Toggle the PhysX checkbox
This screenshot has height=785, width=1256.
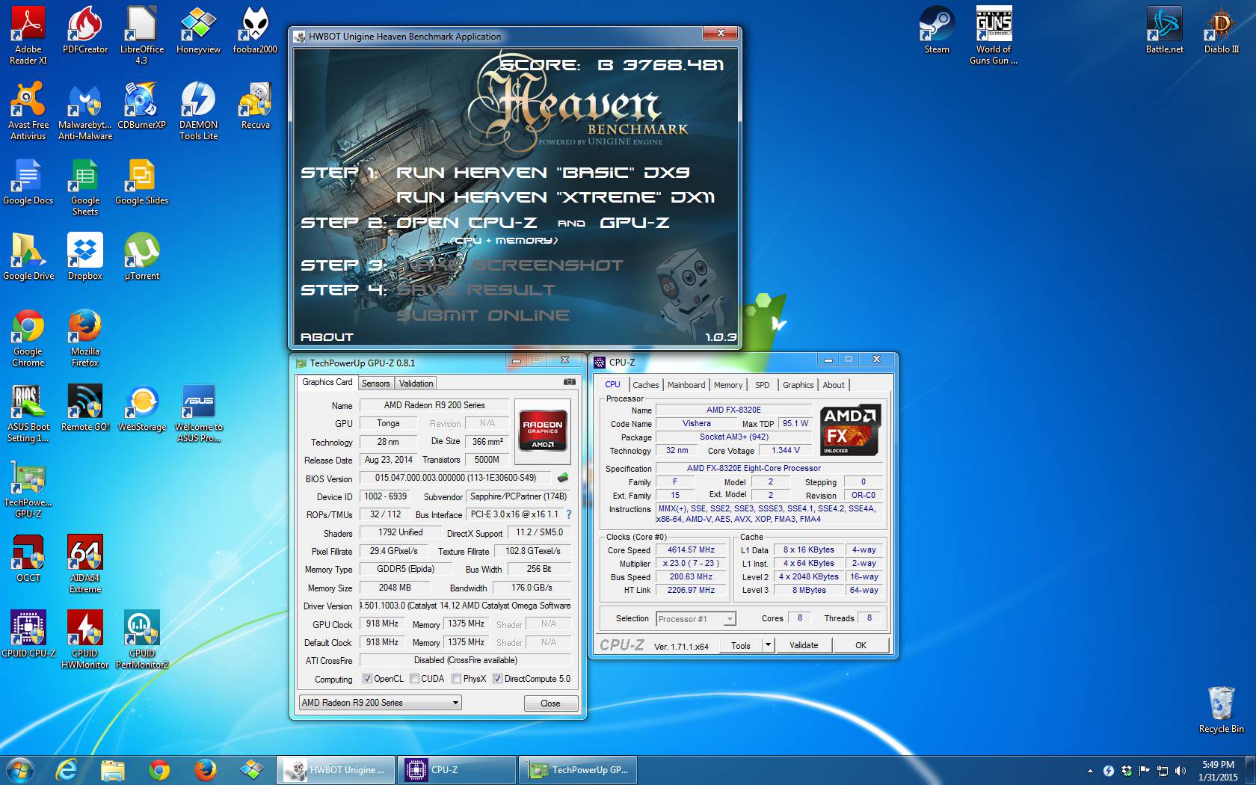coord(457,679)
